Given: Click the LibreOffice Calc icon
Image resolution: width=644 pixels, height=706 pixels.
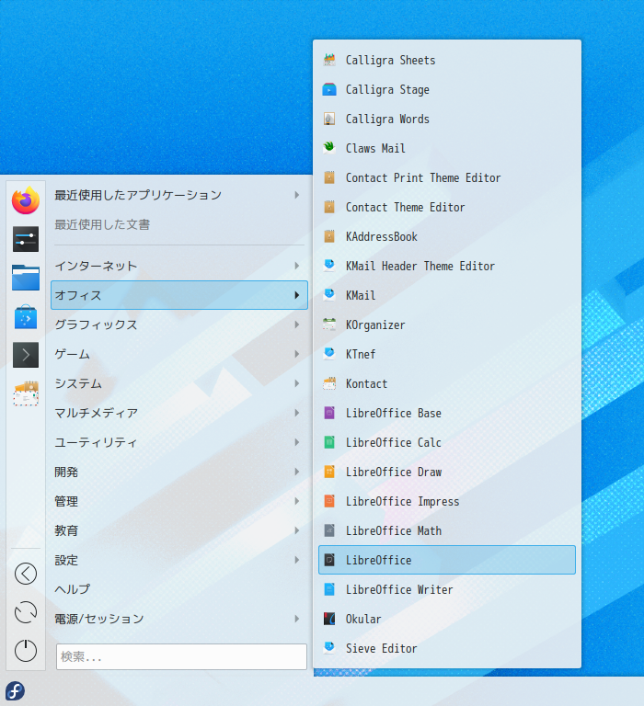Looking at the screenshot, I should pyautogui.click(x=329, y=442).
